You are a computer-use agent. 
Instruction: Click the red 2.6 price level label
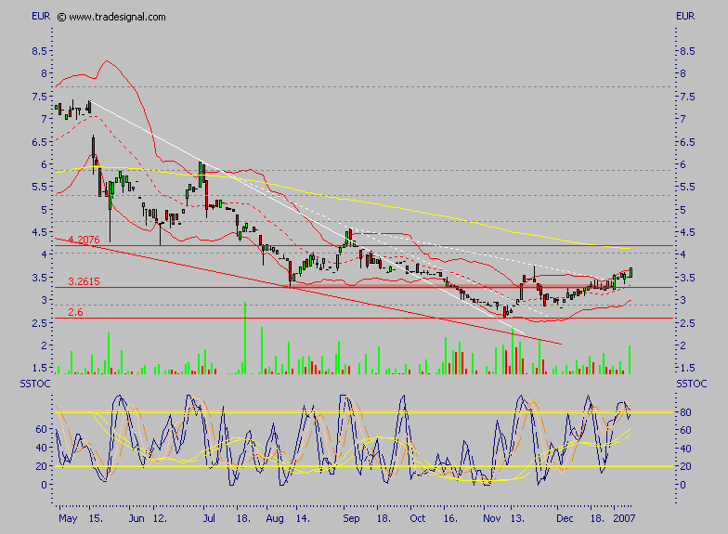pyautogui.click(x=75, y=312)
